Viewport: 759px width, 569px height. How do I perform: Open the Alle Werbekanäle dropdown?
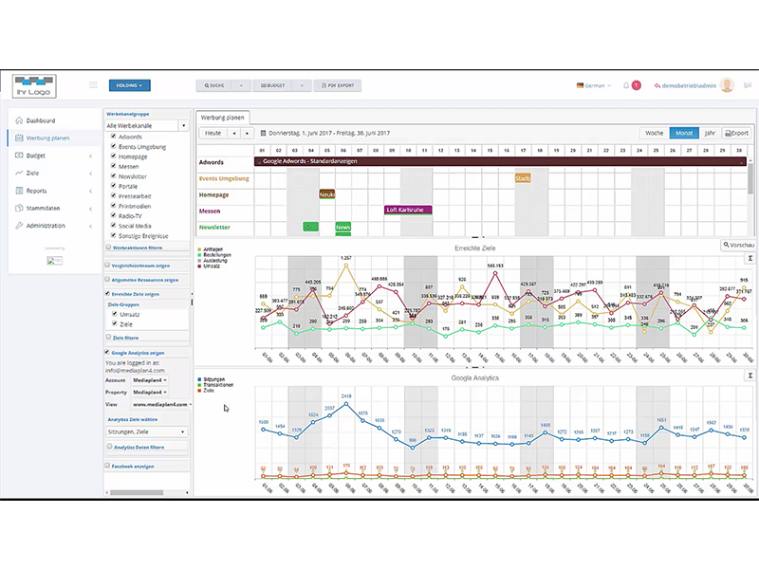point(142,124)
